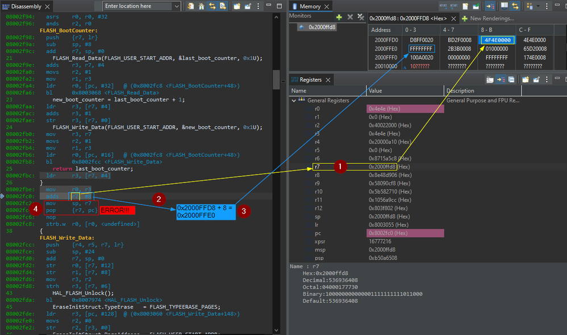The image size is (567, 335).
Task: Open the location dropdown in Disassembly
Action: [176, 6]
